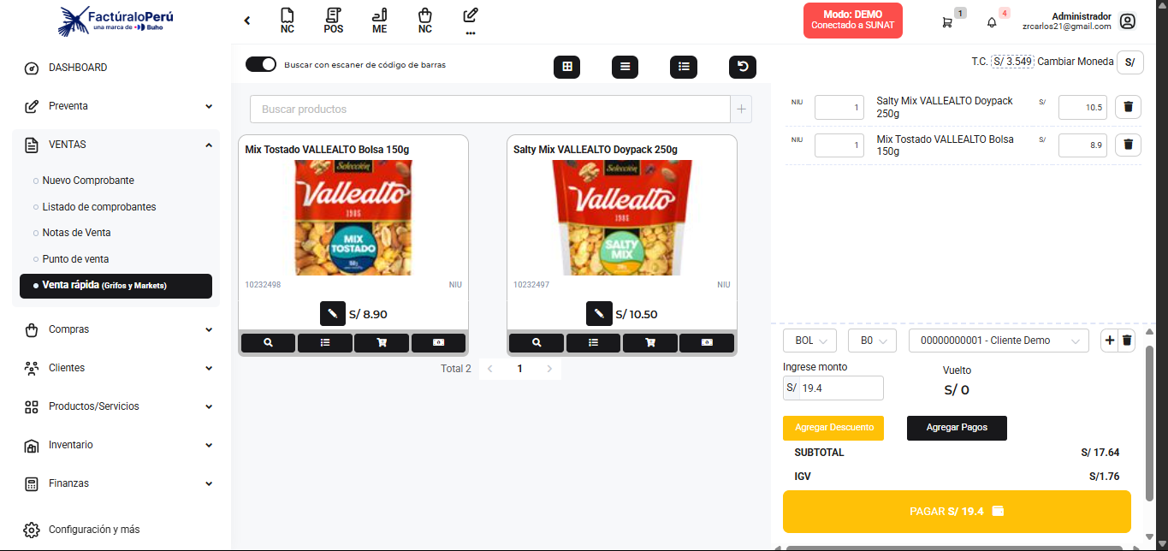Open the shopping cart notifications in the header

tap(947, 22)
